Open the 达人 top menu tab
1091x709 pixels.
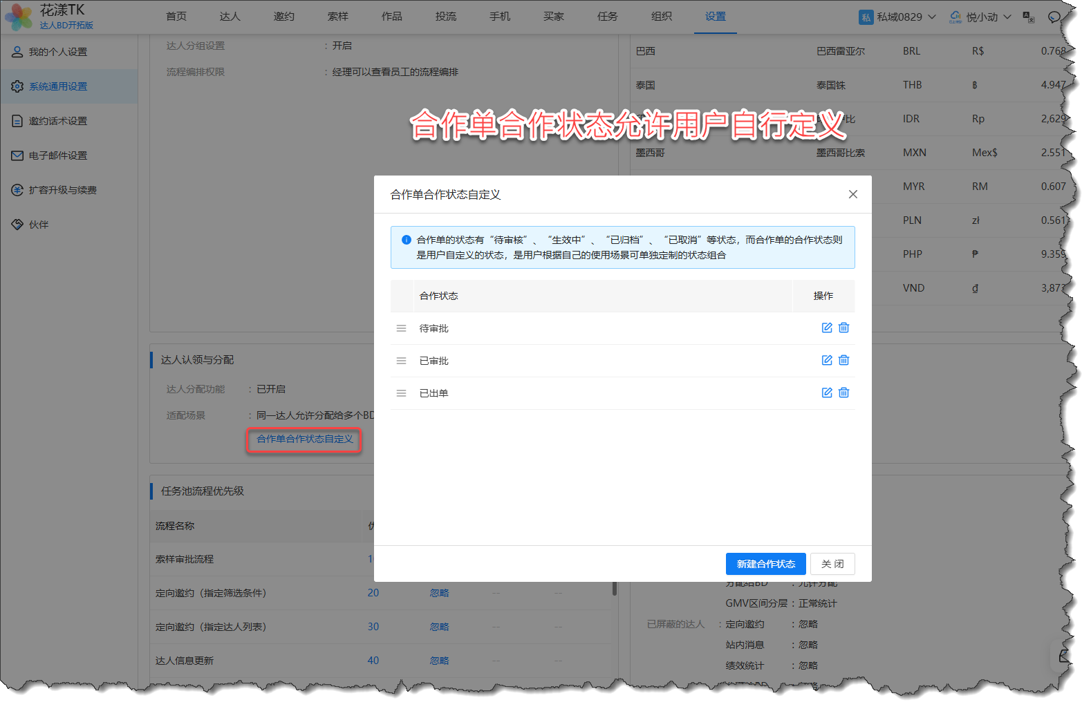tap(230, 17)
